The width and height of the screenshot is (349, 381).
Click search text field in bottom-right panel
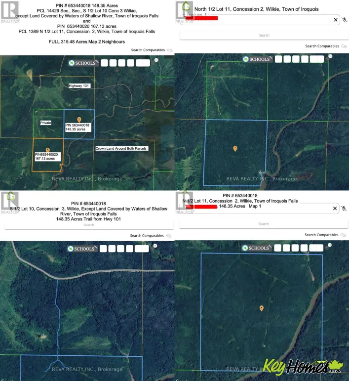259,209
